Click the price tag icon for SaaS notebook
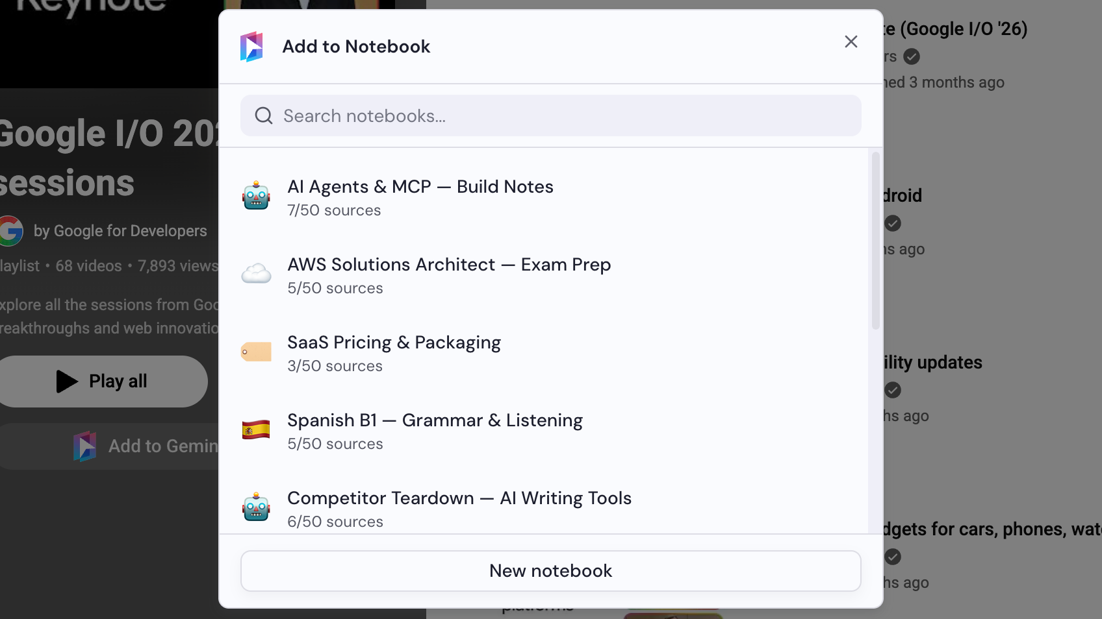 pyautogui.click(x=256, y=352)
